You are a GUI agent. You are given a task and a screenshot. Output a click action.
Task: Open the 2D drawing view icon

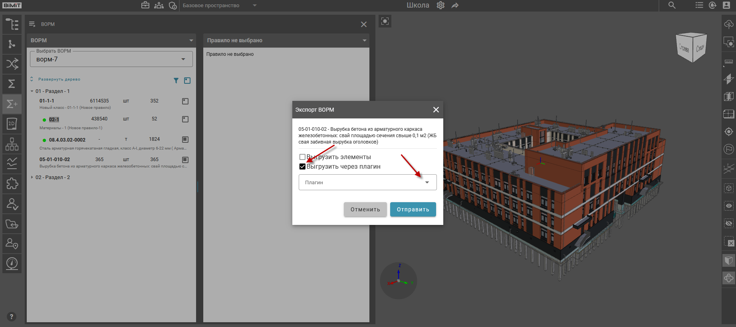(12, 124)
